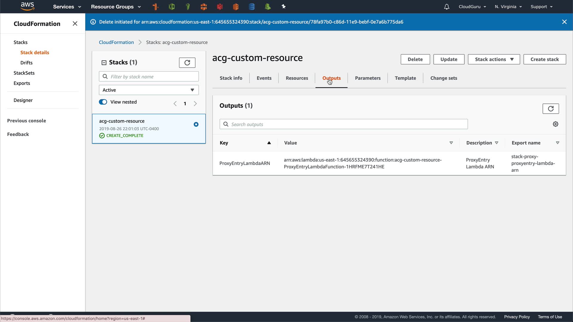Close the CloudFormation side panel
Image resolution: width=573 pixels, height=322 pixels.
[75, 24]
